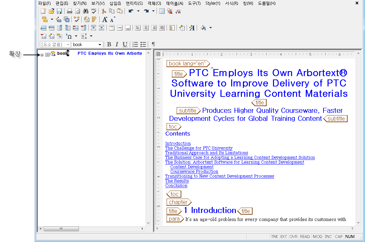The height and width of the screenshot is (242, 365).
Task: Toggle bold formatting
Action: pyautogui.click(x=109, y=44)
